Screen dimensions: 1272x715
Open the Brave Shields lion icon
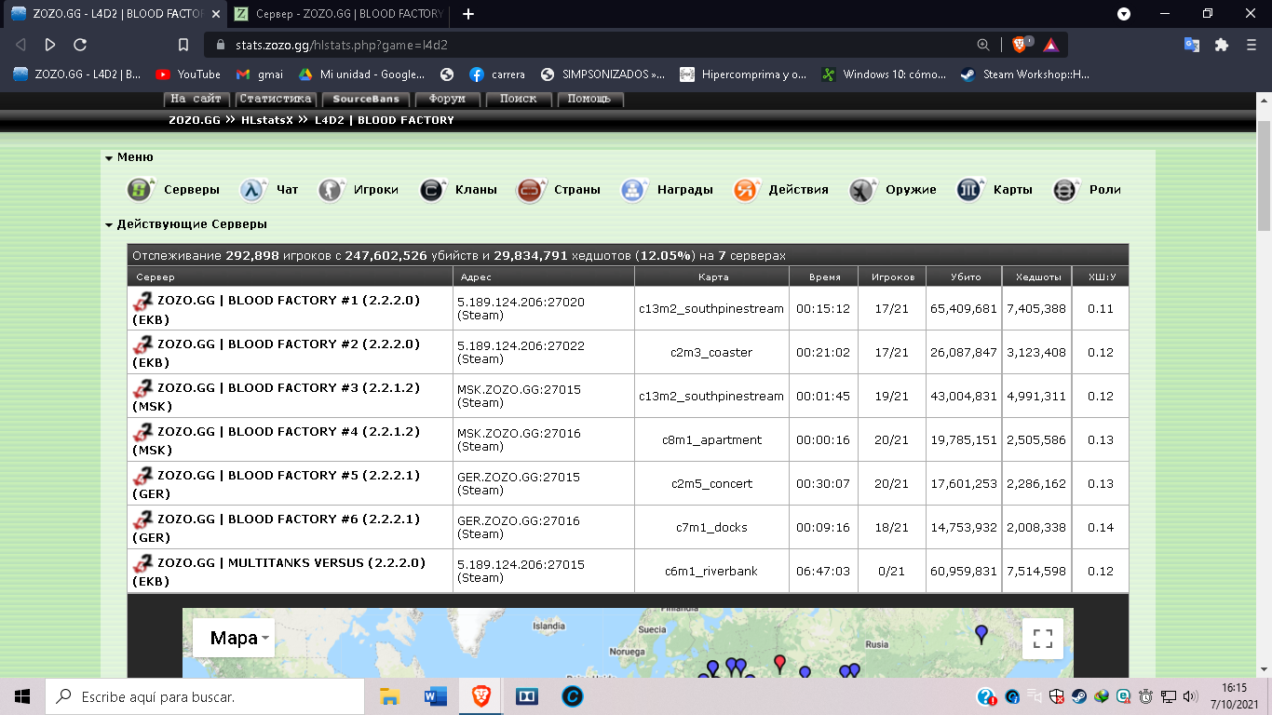[1022, 45]
